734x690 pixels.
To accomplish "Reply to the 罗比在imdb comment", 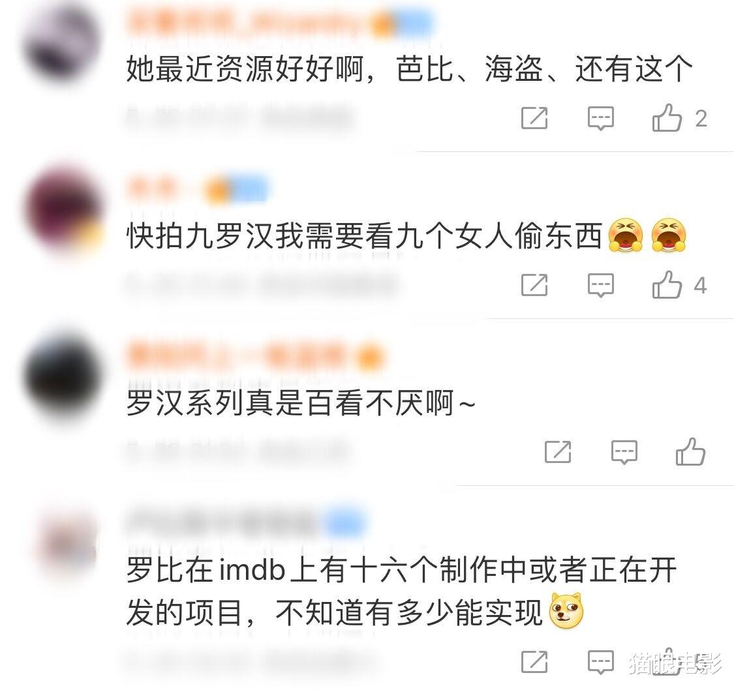I will [x=601, y=662].
